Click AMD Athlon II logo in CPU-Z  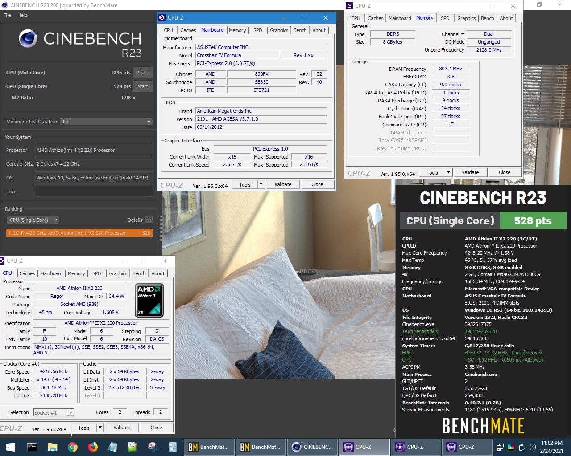click(x=149, y=300)
